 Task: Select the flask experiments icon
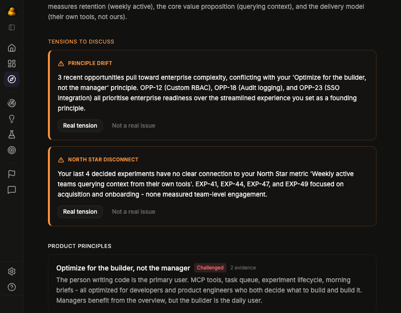(11, 134)
